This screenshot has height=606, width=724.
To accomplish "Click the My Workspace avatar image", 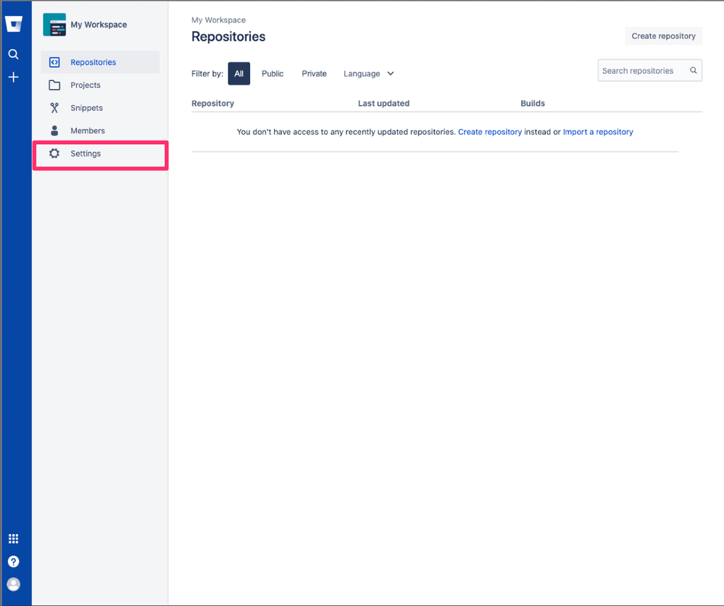I will coord(54,25).
